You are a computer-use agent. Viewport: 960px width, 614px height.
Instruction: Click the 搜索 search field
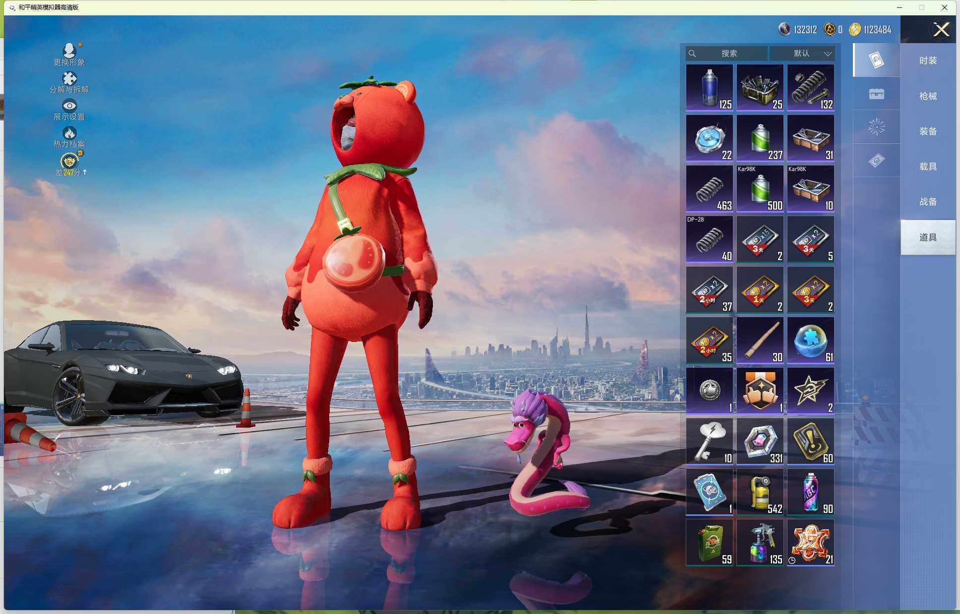(728, 54)
